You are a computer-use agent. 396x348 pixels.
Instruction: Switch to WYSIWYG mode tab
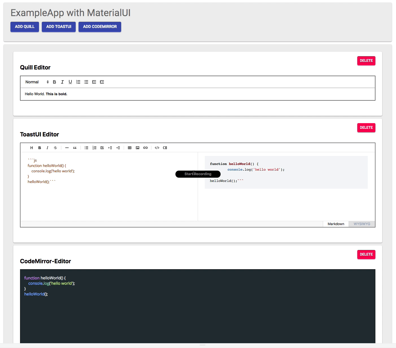(362, 224)
